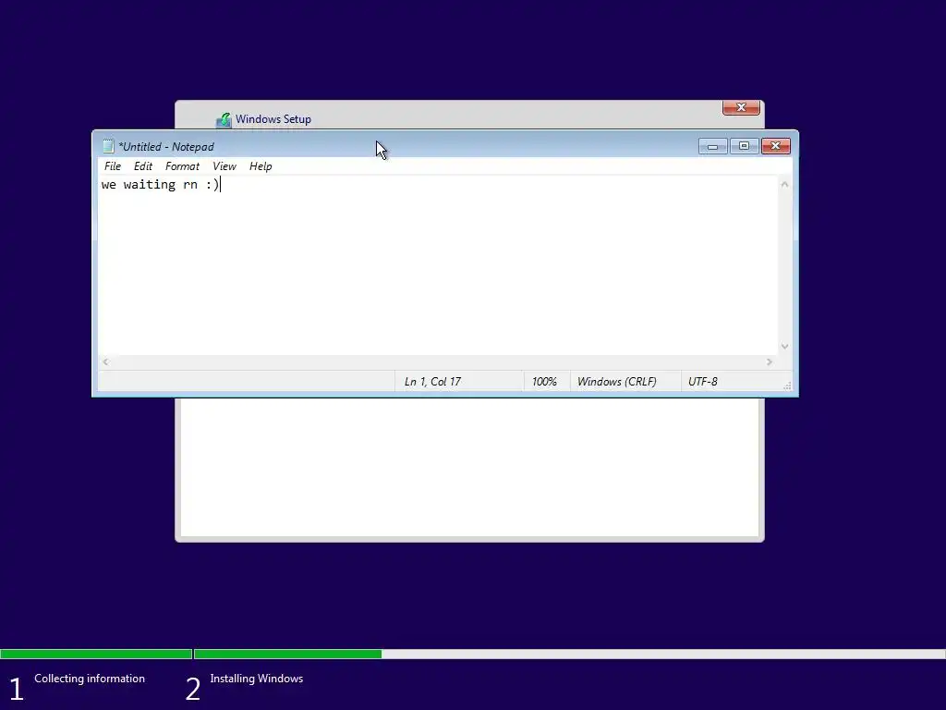The width and height of the screenshot is (946, 710).
Task: Click the resize grip in Notepad corner
Action: (x=787, y=386)
